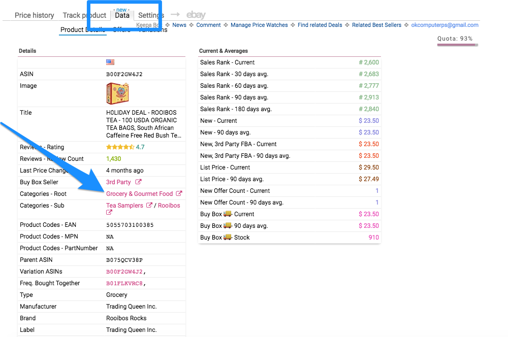Open external link icon beside 3rd Party
This screenshot has height=337, width=508.
tap(138, 182)
